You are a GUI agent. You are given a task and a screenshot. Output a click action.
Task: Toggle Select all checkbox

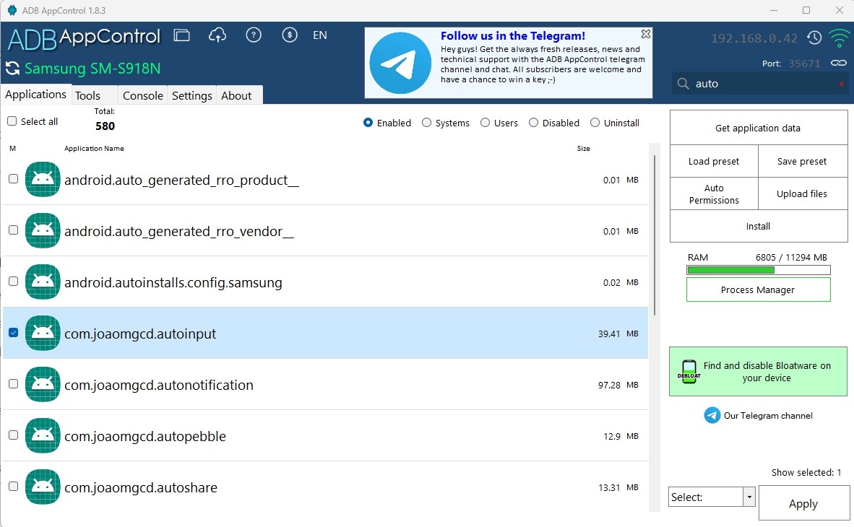[12, 121]
